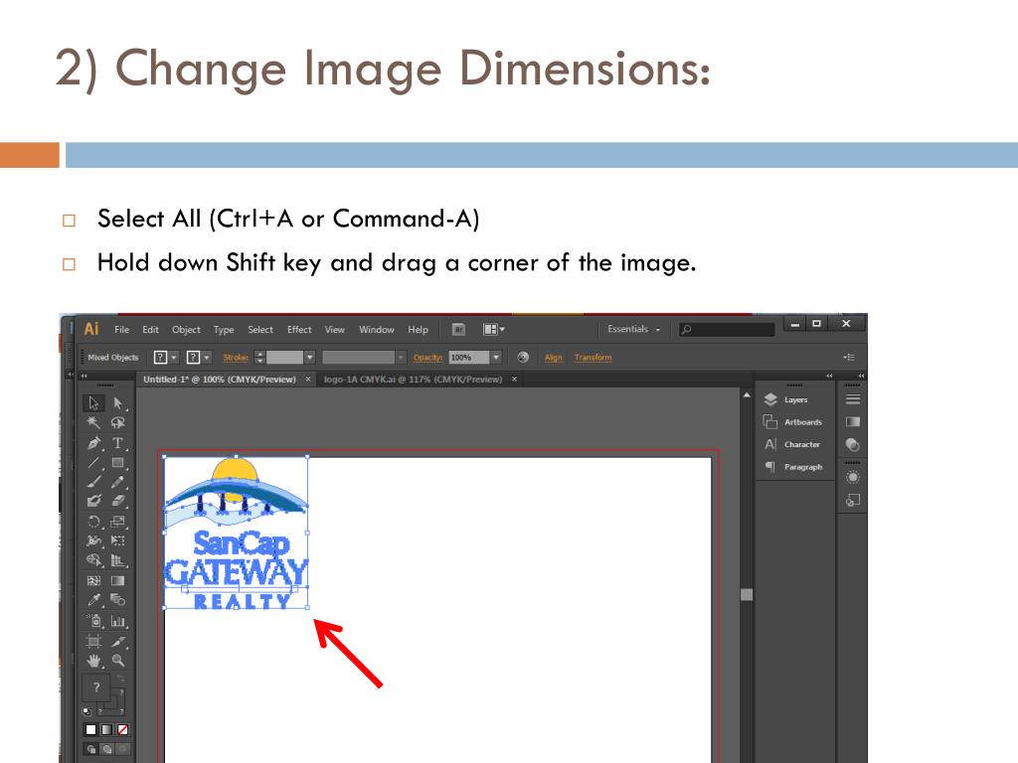The width and height of the screenshot is (1018, 763).
Task: Select the Artboard tool
Action: click(x=93, y=642)
